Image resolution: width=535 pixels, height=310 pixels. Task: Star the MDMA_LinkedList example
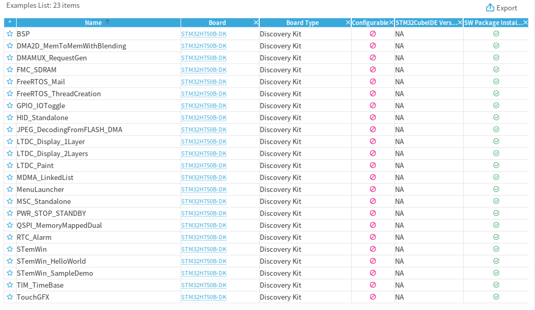10,177
